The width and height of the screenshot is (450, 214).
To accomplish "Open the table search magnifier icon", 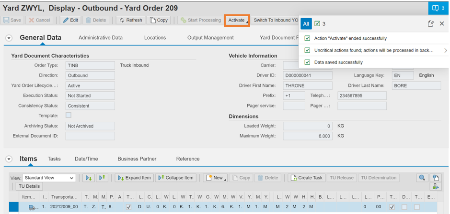I will [422, 178].
